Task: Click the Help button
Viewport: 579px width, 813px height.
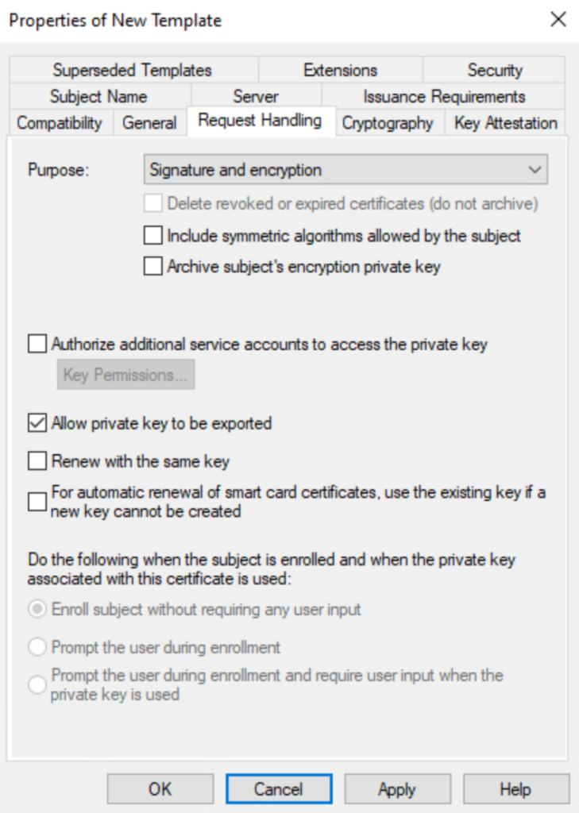Action: pos(515,789)
